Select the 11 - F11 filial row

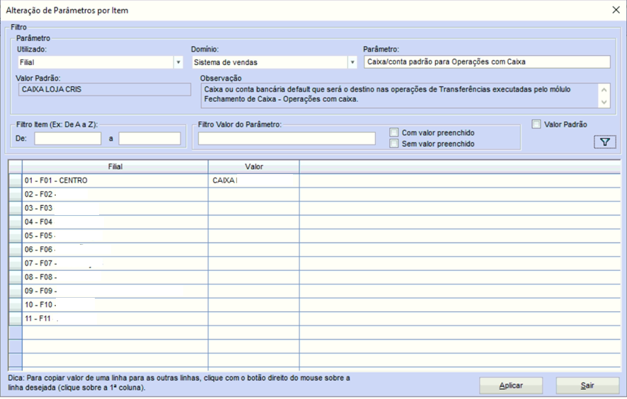coord(113,318)
